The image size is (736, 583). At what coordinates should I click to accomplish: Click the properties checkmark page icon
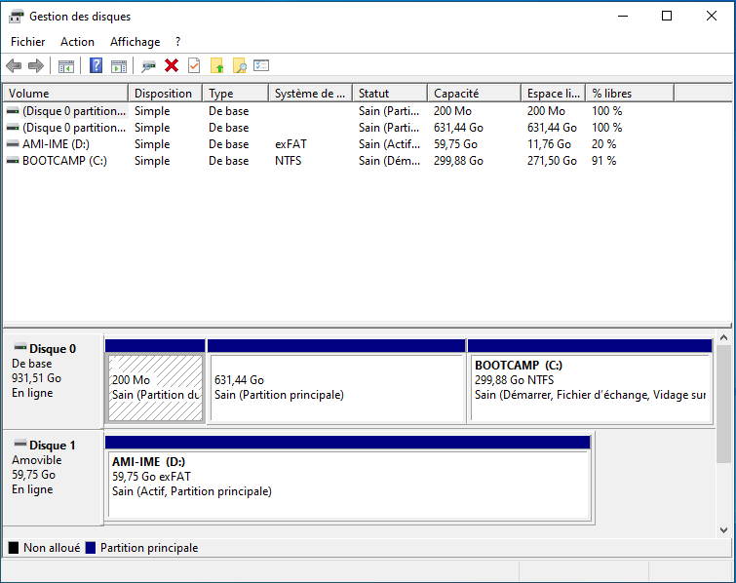tap(194, 65)
